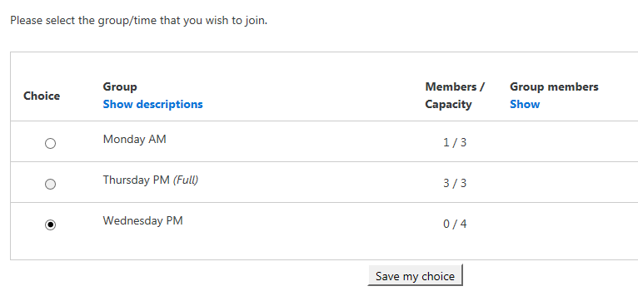Click the Monday AM group name
The width and height of the screenshot is (638, 301).
tap(135, 140)
